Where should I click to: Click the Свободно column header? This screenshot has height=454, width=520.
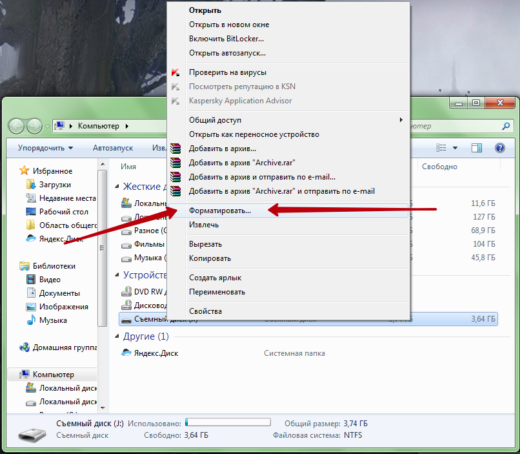(439, 167)
